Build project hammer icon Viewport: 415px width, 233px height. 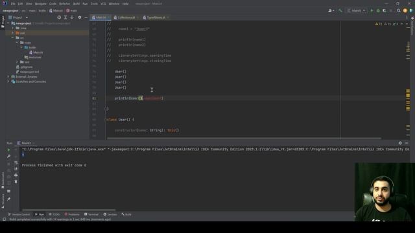[340, 10]
